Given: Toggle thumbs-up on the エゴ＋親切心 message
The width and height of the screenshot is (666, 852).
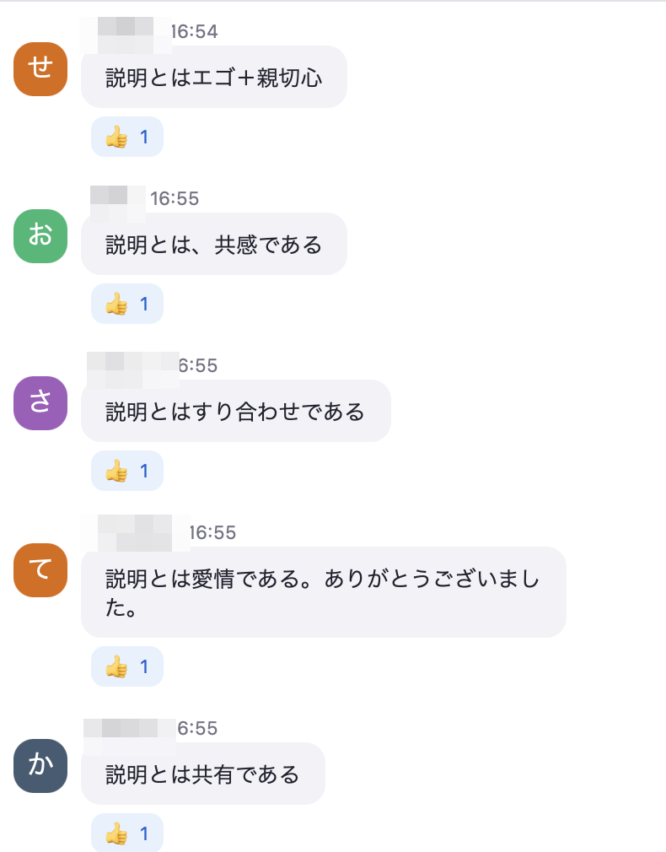Looking at the screenshot, I should coord(126,137).
